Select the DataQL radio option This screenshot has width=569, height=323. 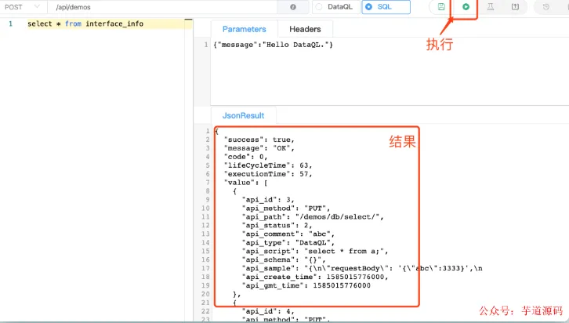coord(335,7)
